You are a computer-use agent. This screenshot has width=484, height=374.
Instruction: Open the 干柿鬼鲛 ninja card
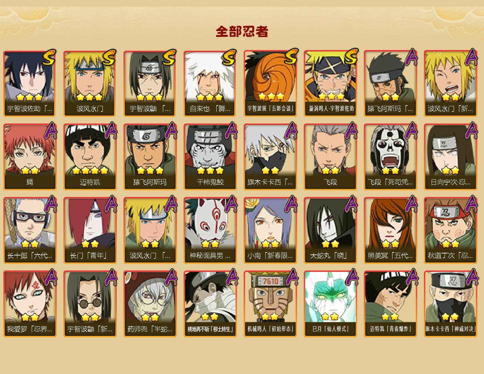pos(210,157)
